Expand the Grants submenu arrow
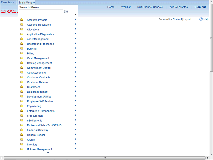 pos(76,139)
